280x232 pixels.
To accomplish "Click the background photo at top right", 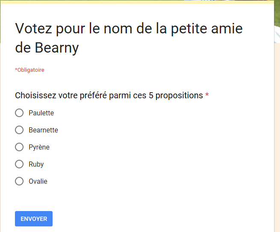I will coord(277,26).
